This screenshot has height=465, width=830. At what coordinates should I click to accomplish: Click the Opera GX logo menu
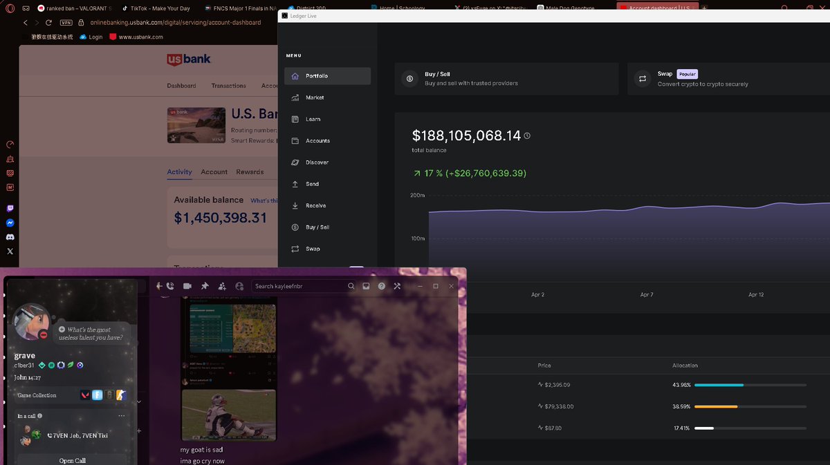tap(10, 8)
